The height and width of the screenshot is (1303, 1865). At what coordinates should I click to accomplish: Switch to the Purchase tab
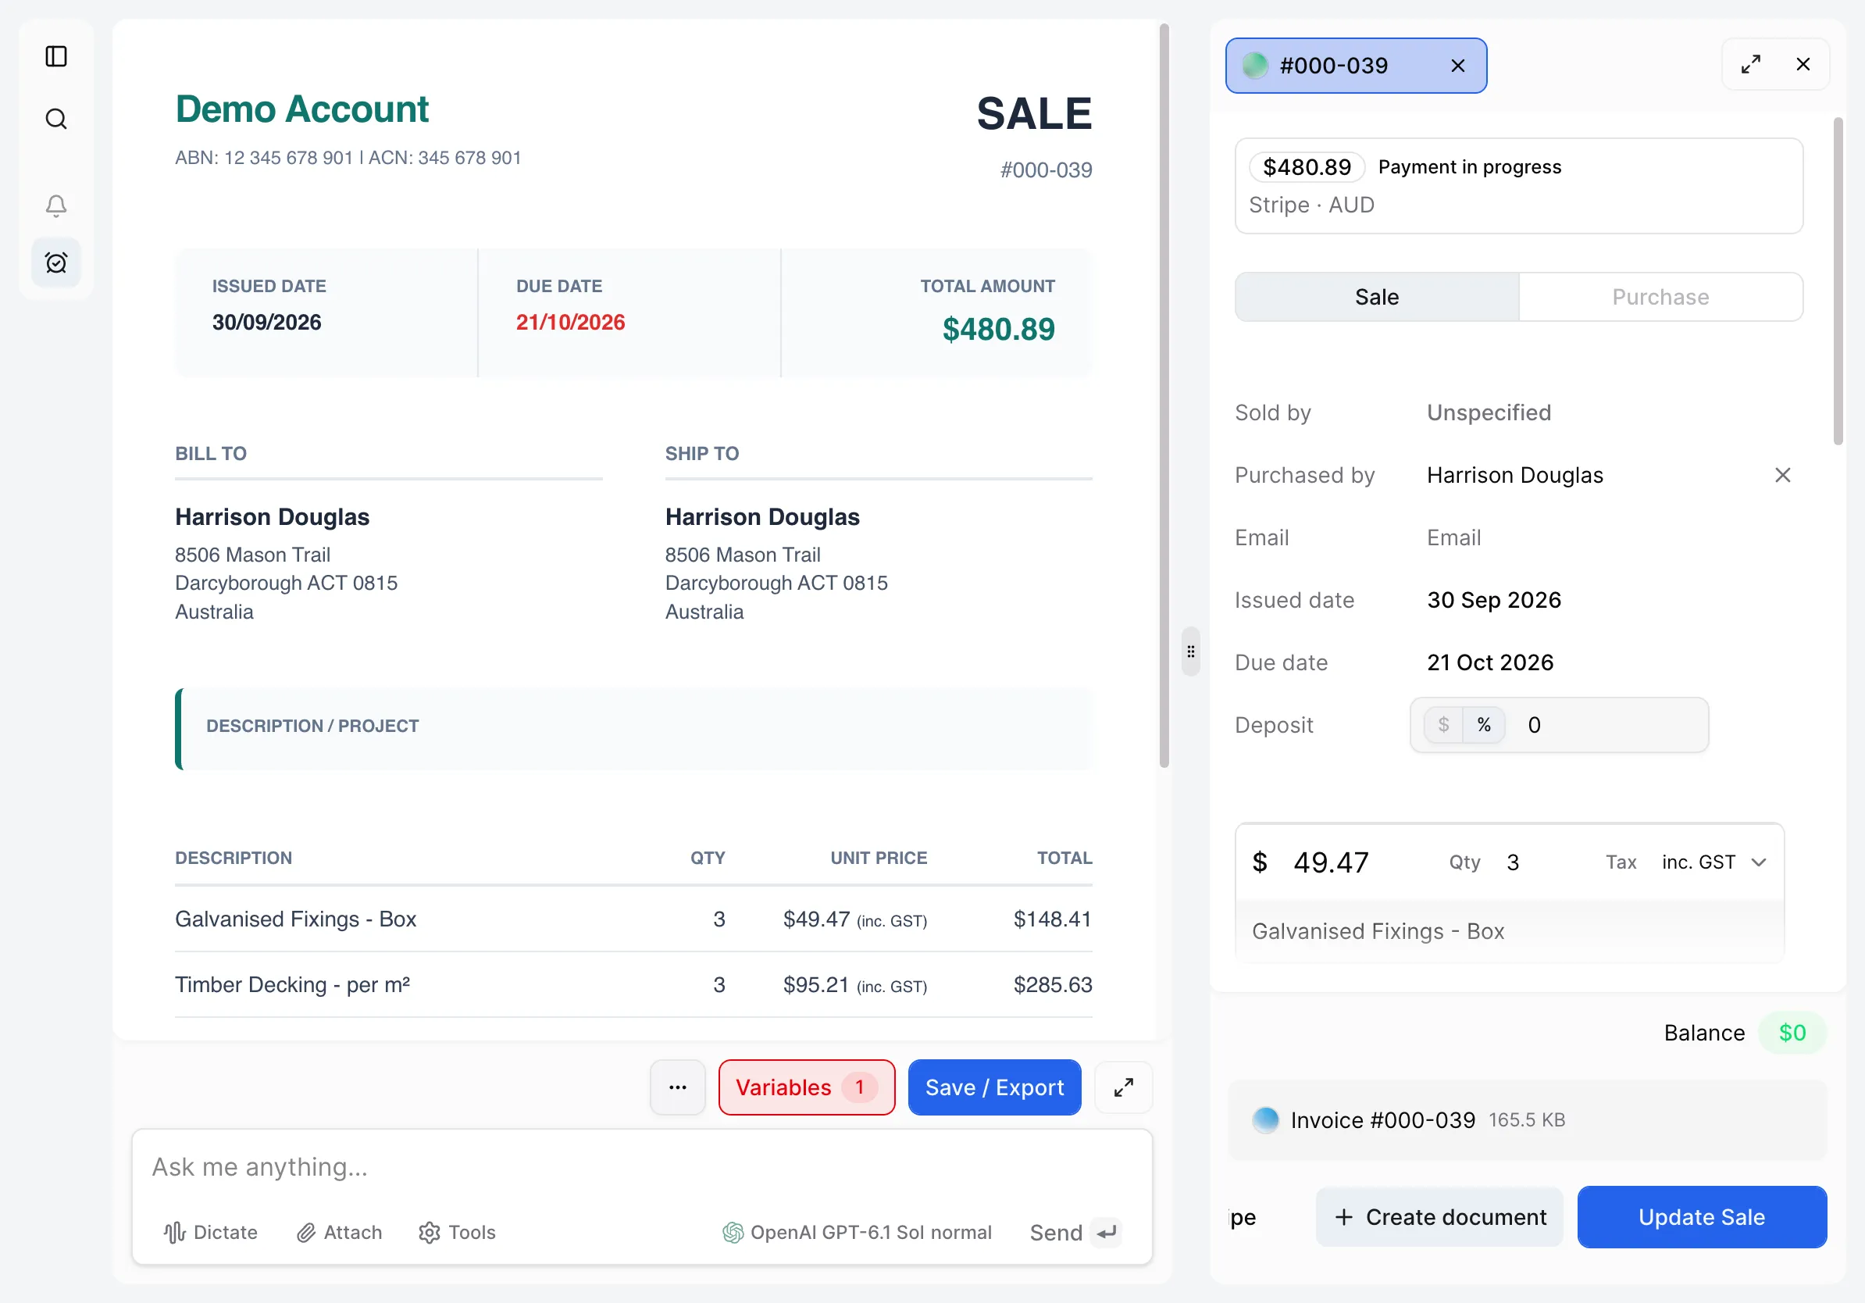[1660, 298]
